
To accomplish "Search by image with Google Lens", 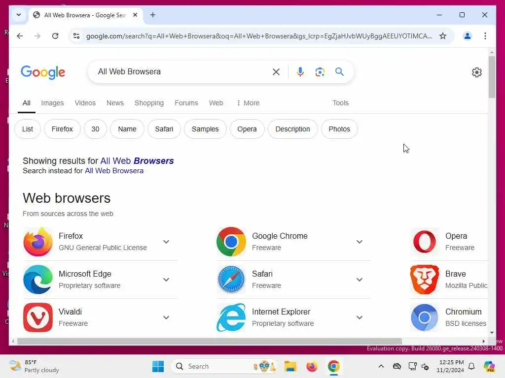I will pyautogui.click(x=320, y=72).
